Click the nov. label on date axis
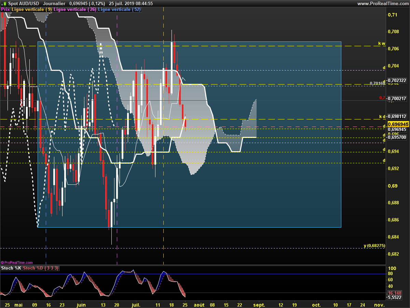The image size is (410, 308). click(x=379, y=305)
